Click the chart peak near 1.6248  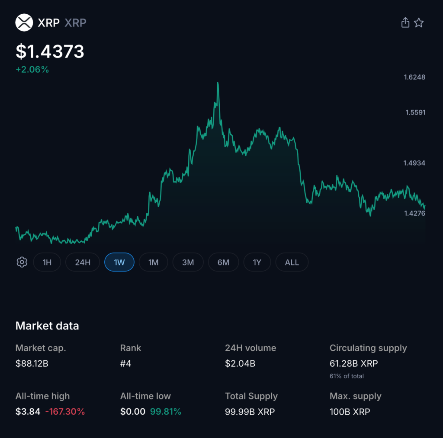tap(218, 83)
